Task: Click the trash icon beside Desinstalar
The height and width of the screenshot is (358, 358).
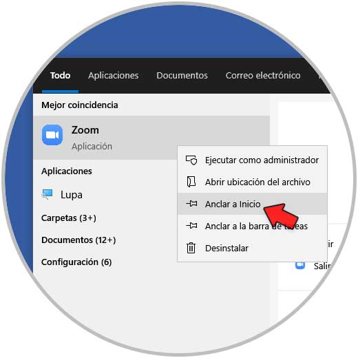Action: point(191,248)
